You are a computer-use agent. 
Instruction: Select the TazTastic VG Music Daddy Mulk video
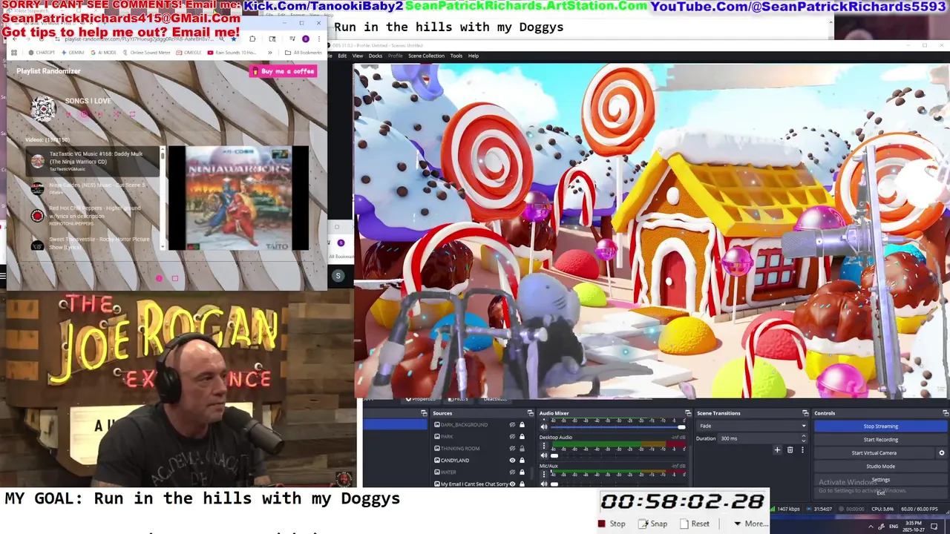(94, 161)
